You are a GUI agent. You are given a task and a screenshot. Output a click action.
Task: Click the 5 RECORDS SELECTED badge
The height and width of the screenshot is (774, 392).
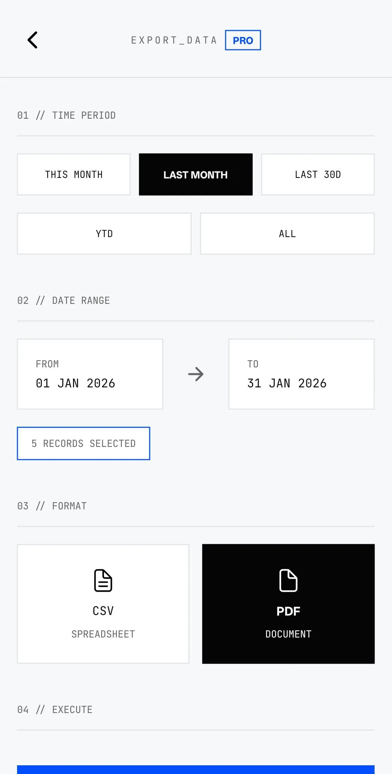click(84, 444)
